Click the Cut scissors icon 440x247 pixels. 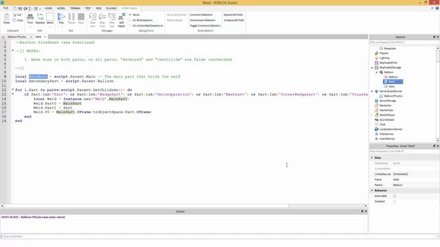click(15, 14)
